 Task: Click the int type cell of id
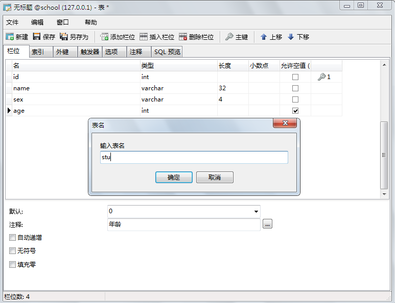point(179,77)
